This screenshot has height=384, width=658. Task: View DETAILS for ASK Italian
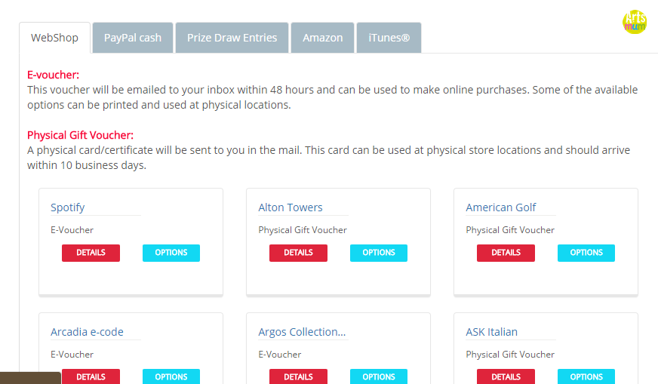(506, 376)
